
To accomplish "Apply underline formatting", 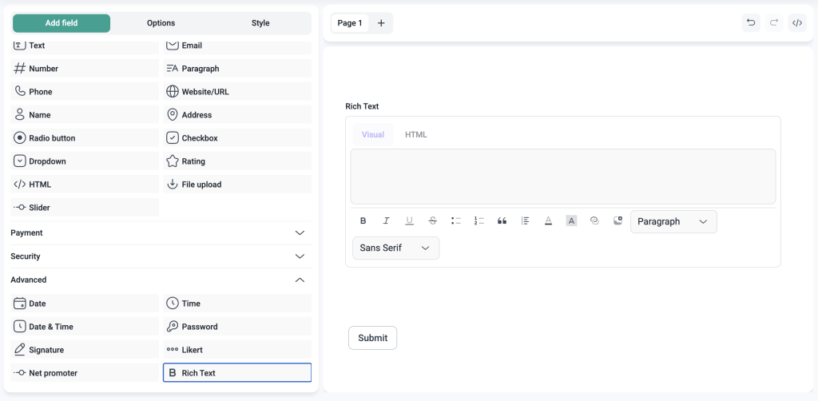I will click(x=410, y=221).
